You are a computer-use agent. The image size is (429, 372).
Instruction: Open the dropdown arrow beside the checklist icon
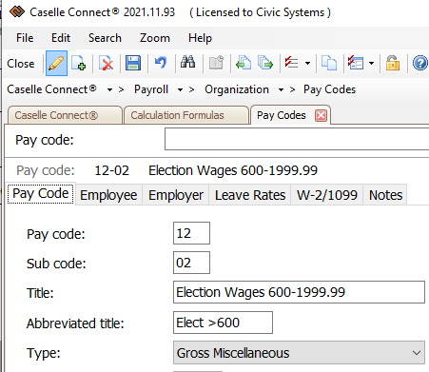(307, 63)
